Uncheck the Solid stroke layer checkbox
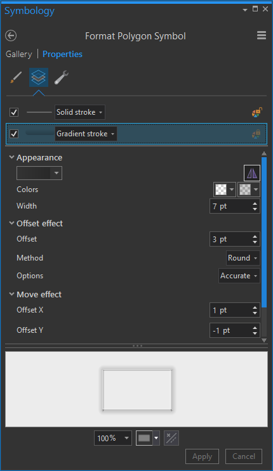This screenshot has height=471, width=273. coord(14,112)
